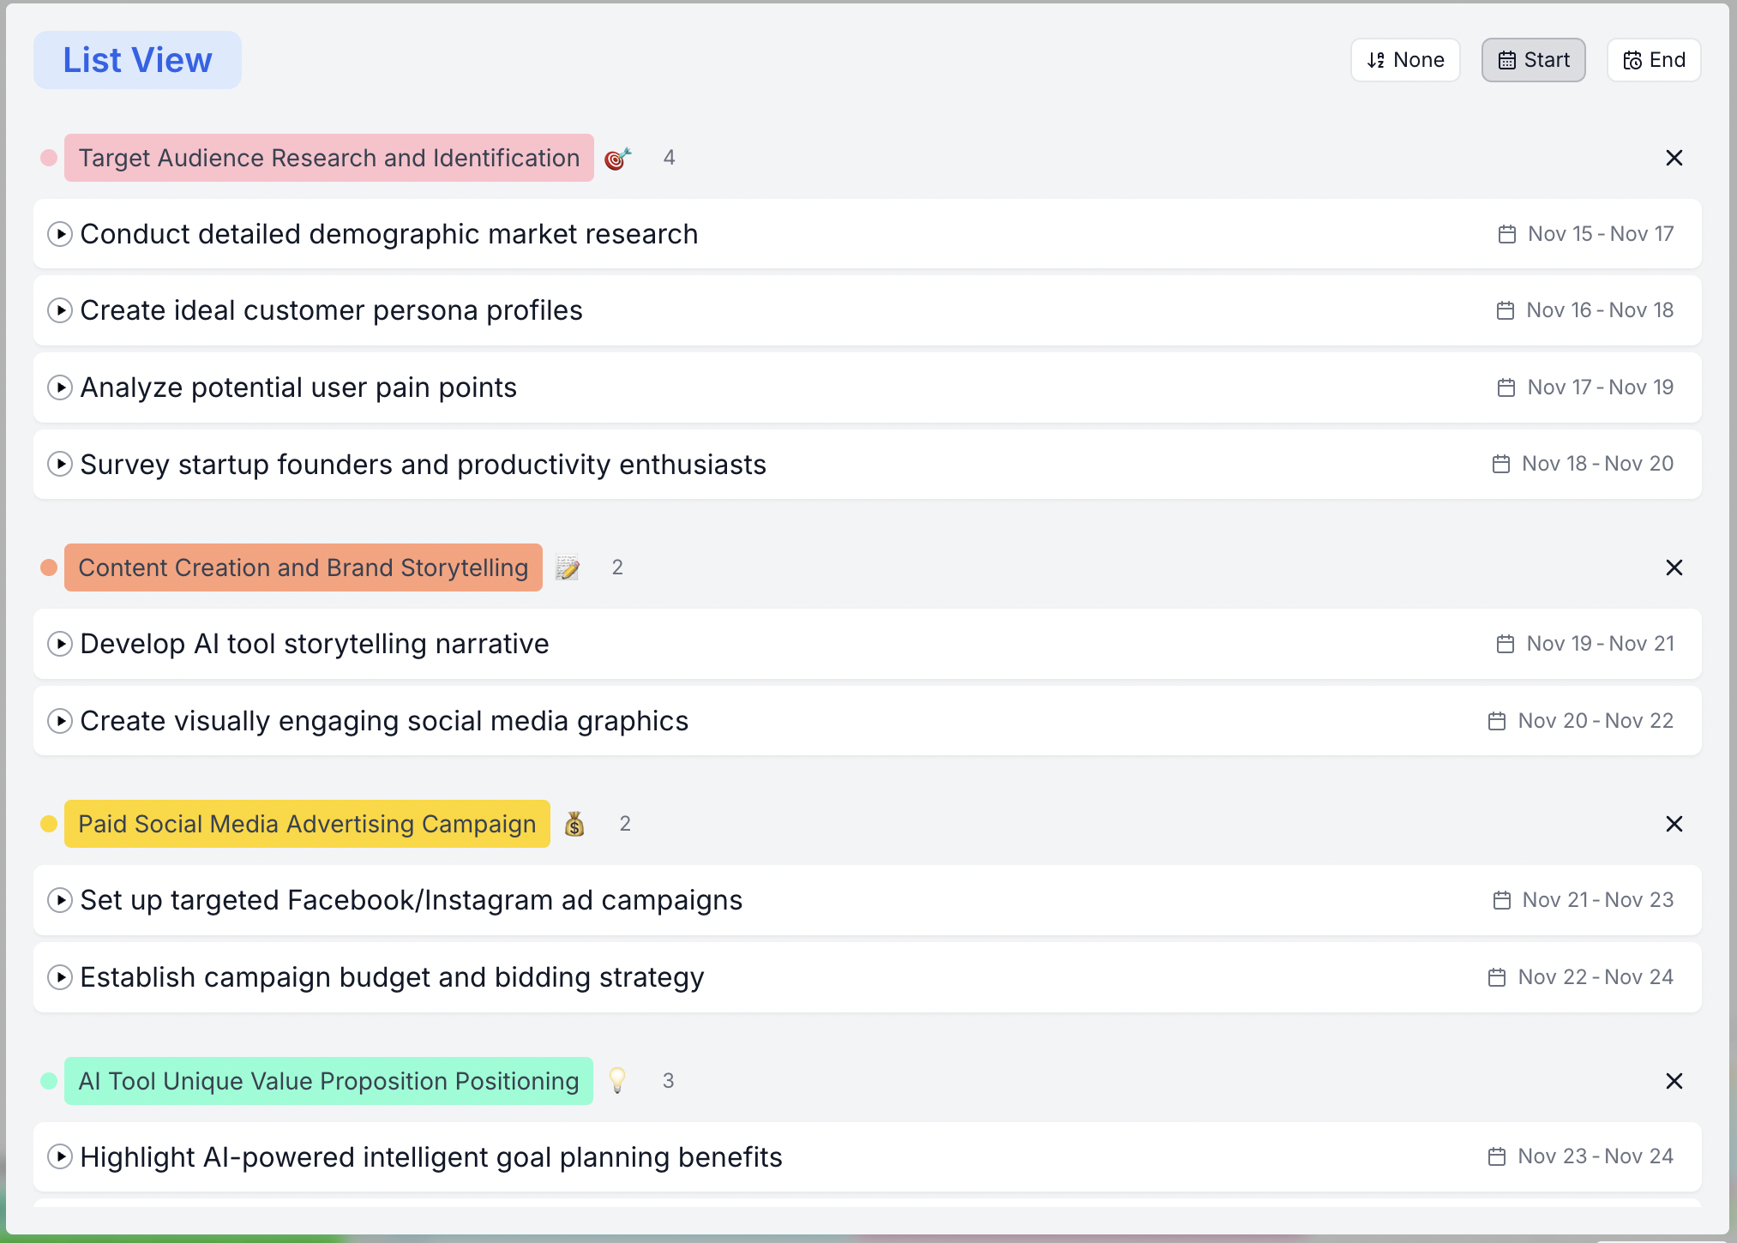Select AI Tool Unique Value Proposition label
The image size is (1737, 1243).
tap(328, 1081)
